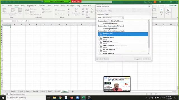Screen dimensions: 179x100
Task: Open the 3D Models dropdown
Action: [x=36, y=14]
